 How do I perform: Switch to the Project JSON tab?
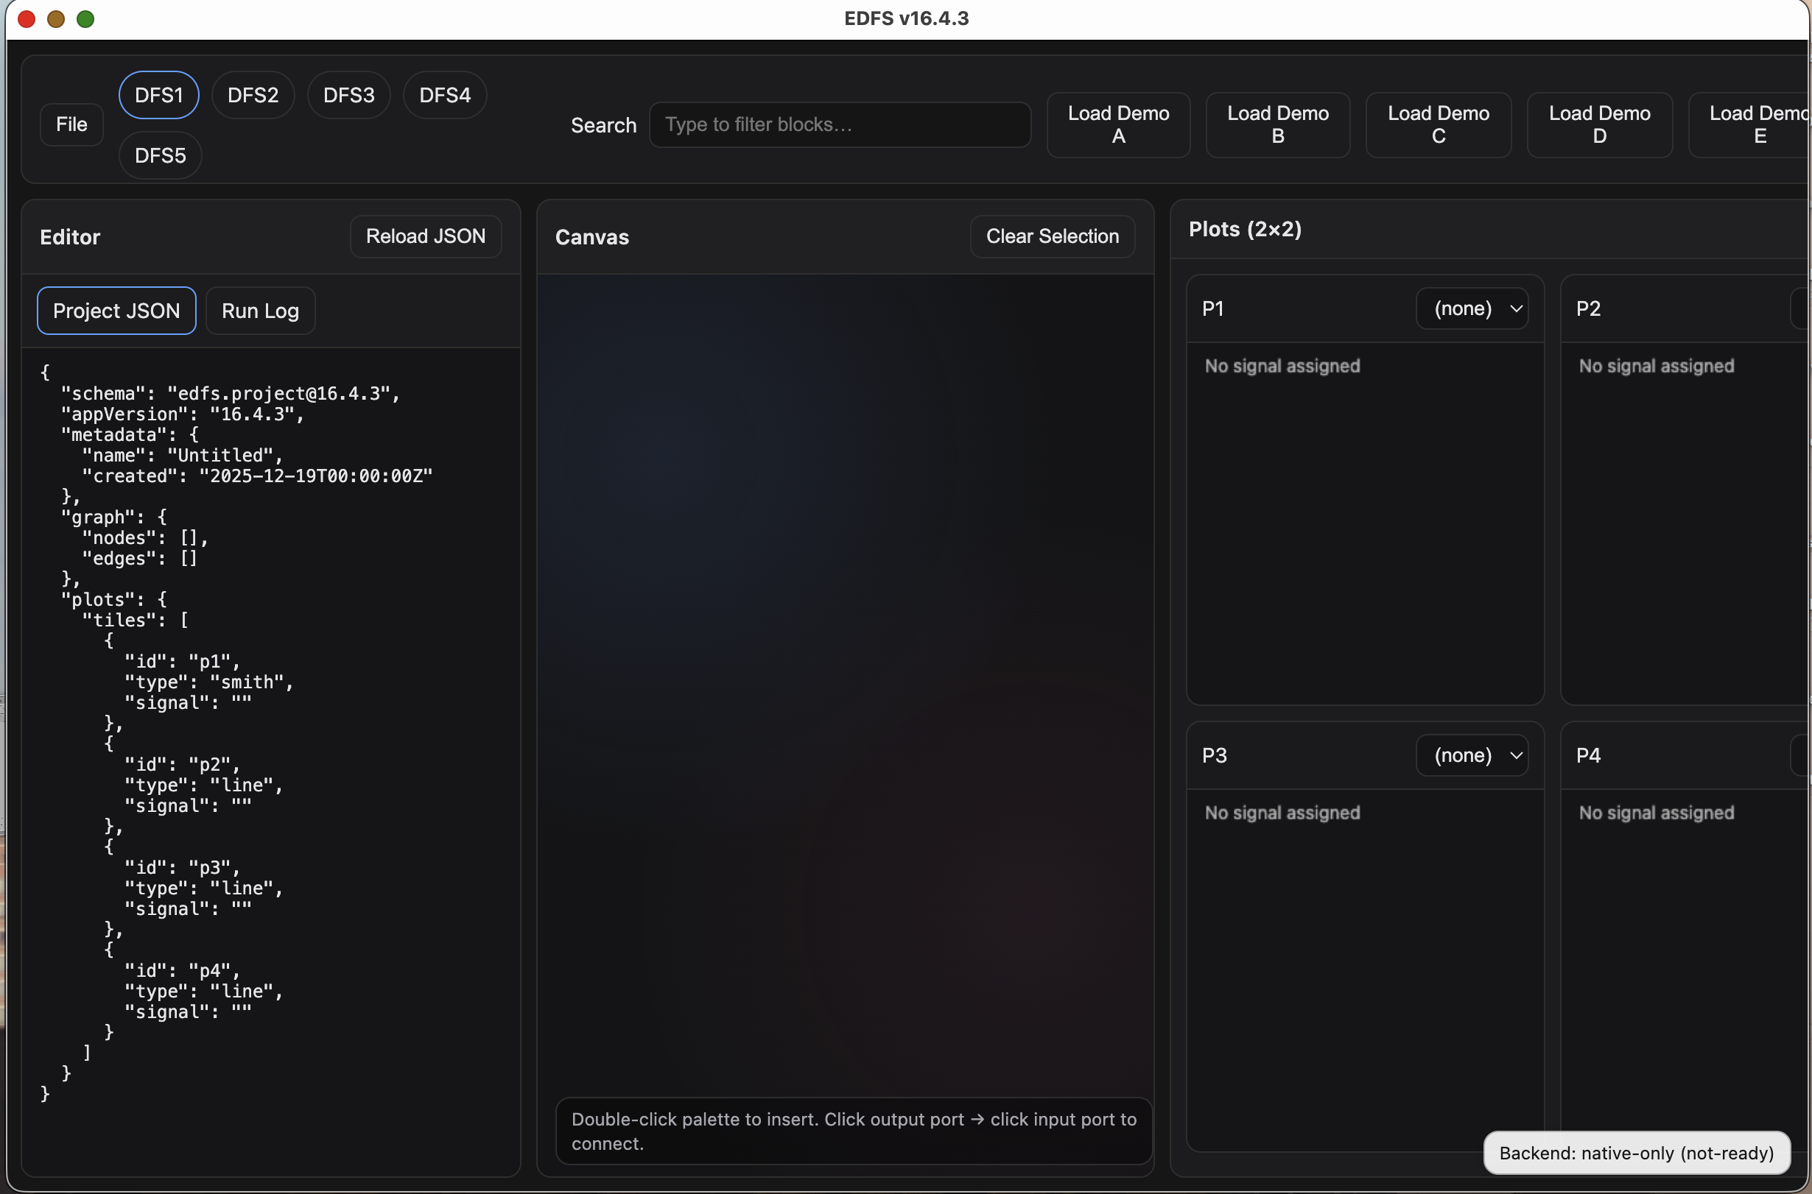(x=116, y=311)
